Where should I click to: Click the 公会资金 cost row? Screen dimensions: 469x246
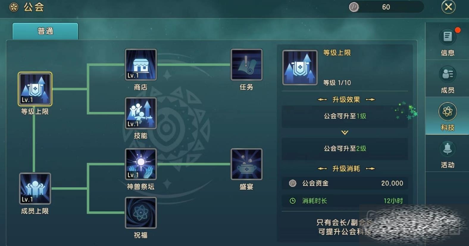click(345, 183)
